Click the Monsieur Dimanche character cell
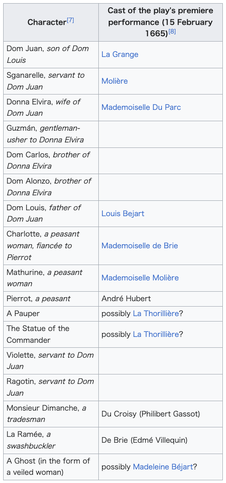The image size is (226, 483). 51,414
